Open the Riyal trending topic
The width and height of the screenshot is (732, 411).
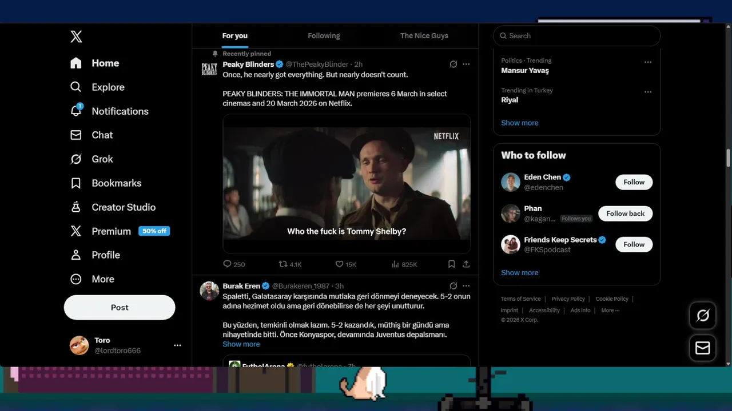(510, 100)
